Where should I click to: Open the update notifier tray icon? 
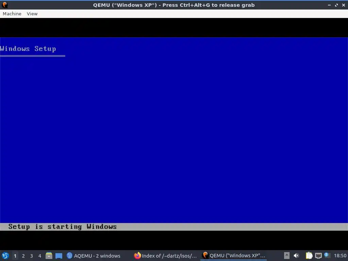(x=327, y=255)
